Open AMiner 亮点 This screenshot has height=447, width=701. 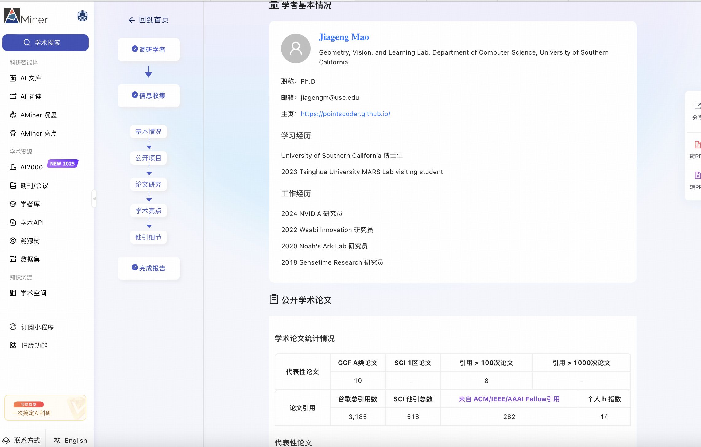click(39, 133)
